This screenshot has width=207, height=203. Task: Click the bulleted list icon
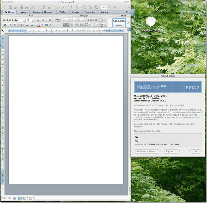click(66, 20)
